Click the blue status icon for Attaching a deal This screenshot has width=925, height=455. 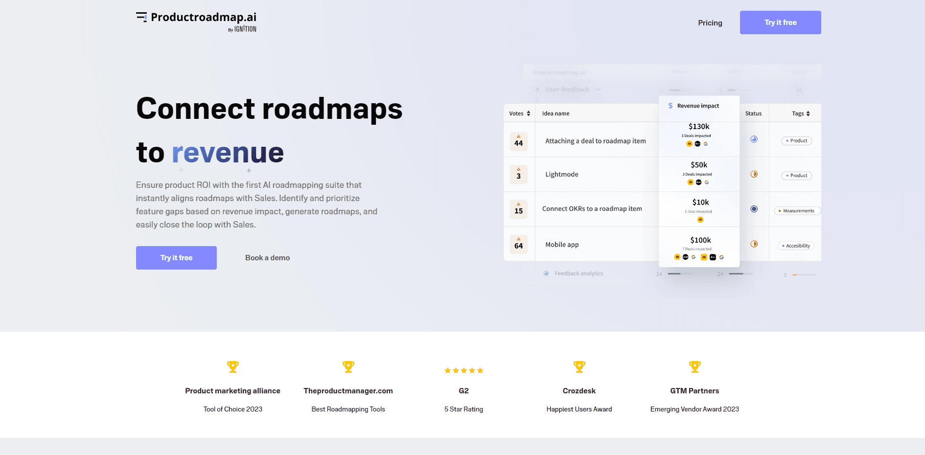pos(754,139)
